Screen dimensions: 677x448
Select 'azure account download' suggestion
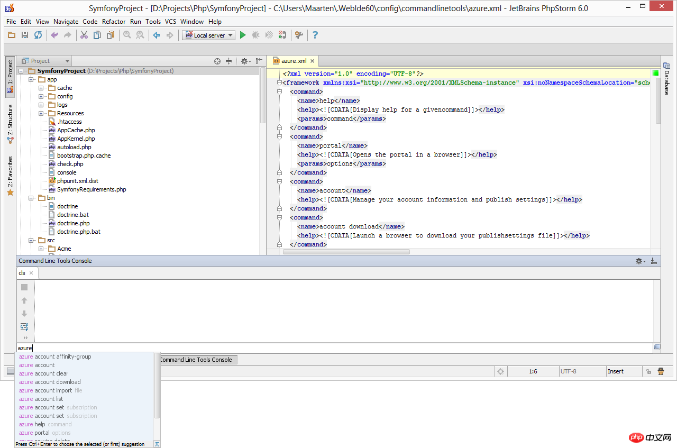(x=50, y=382)
